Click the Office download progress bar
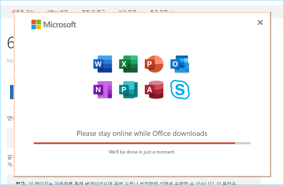 pyautogui.click(x=142, y=143)
